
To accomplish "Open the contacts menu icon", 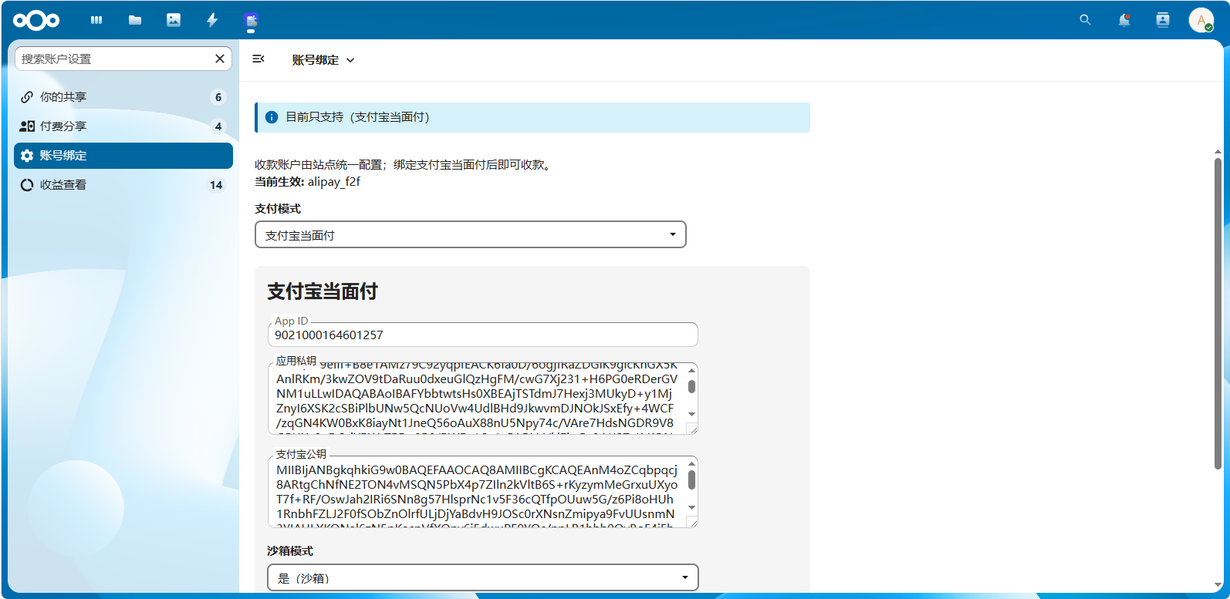I will [x=1163, y=20].
